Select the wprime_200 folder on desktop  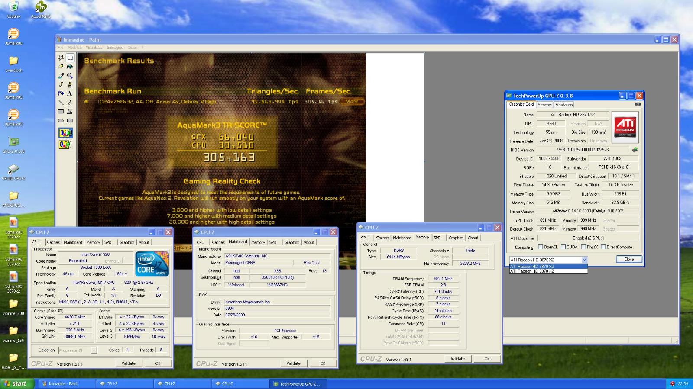pos(13,307)
